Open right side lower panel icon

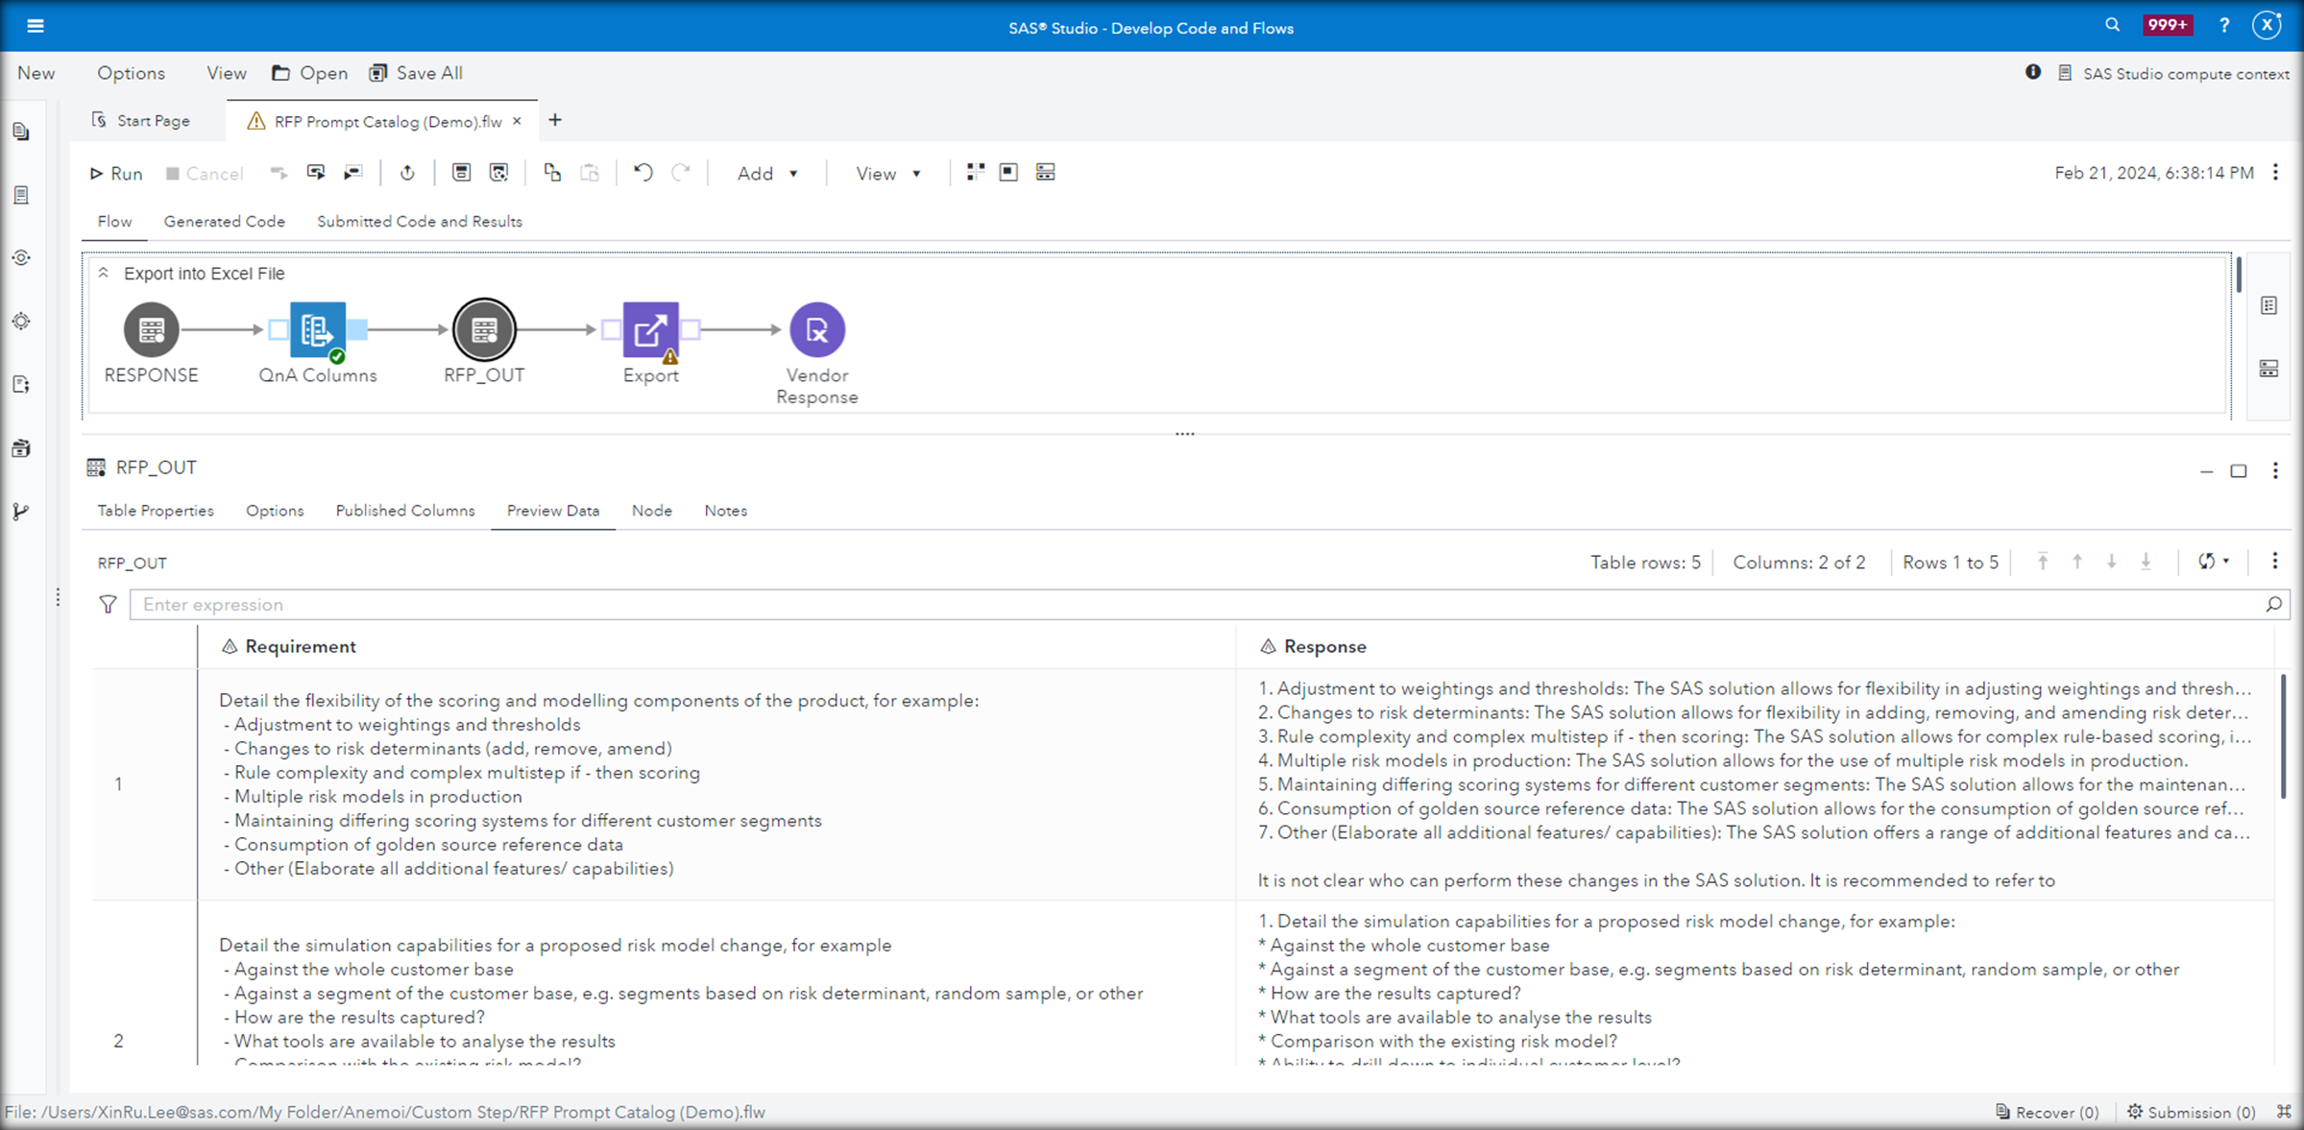(2268, 369)
